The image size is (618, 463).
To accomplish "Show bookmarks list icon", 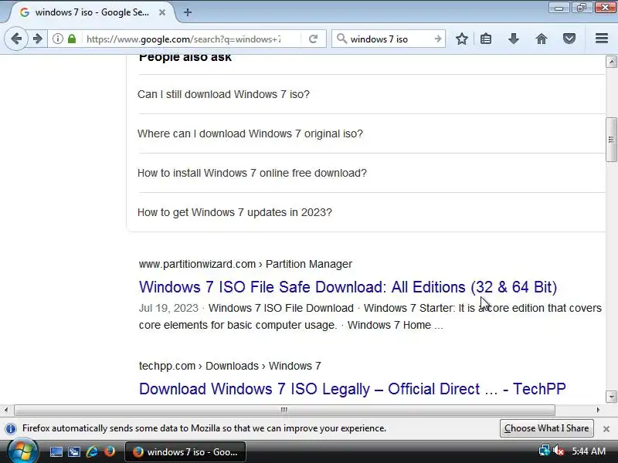I will click(x=486, y=39).
